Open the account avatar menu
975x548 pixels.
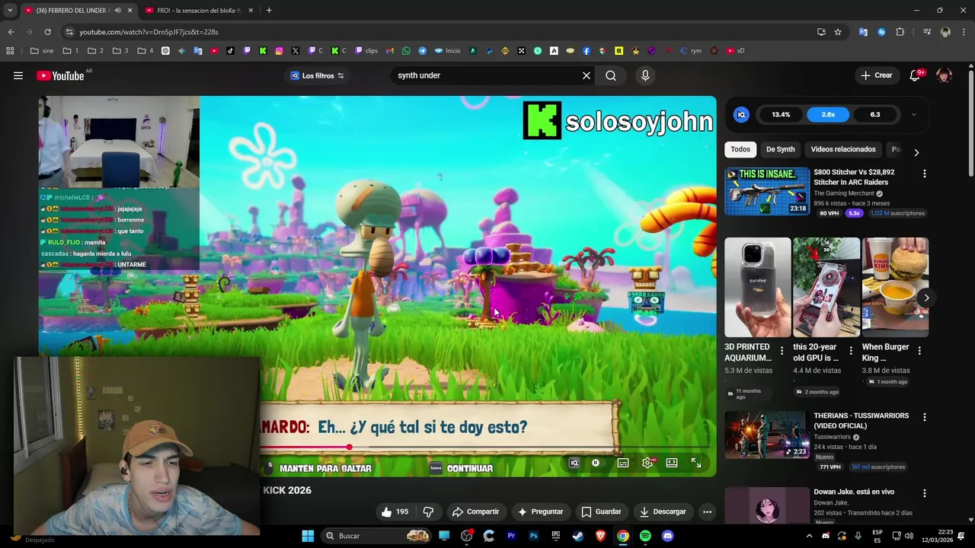point(945,75)
